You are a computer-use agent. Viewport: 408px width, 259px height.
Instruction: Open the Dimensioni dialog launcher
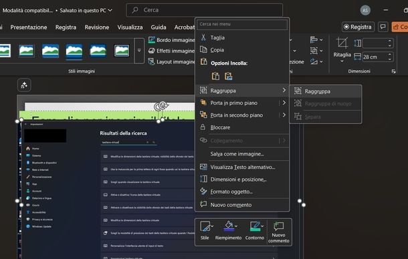point(393,71)
